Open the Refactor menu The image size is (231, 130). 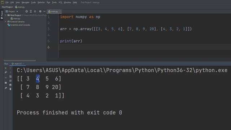click(41, 3)
